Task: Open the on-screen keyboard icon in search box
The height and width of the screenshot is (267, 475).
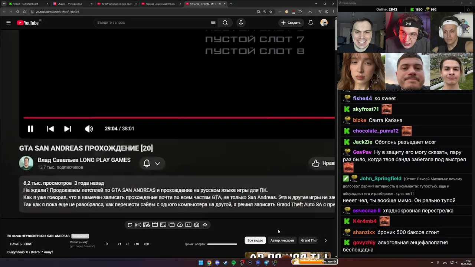Action: (x=213, y=23)
